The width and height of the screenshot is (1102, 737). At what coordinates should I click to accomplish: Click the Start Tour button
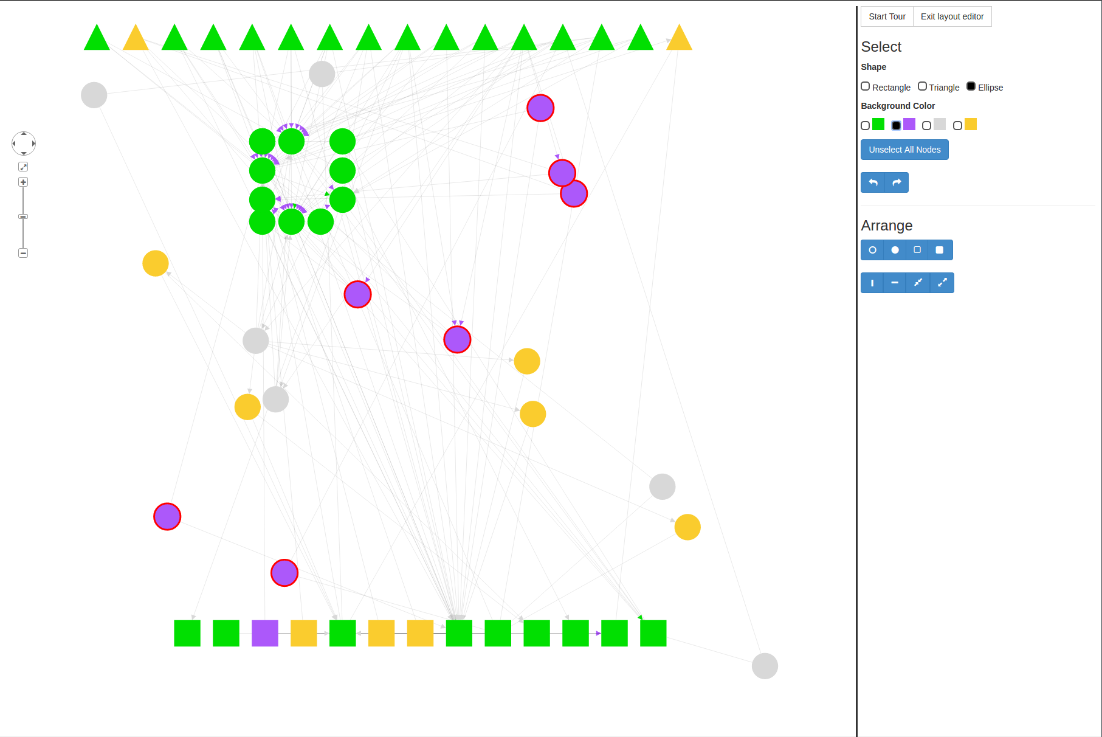tap(887, 16)
